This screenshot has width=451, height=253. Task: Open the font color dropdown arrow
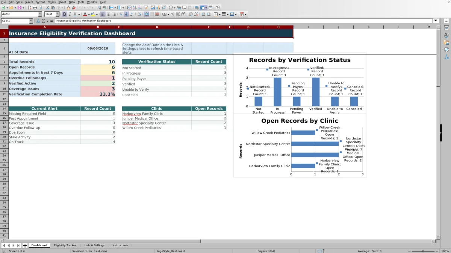tap(89, 14)
